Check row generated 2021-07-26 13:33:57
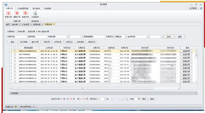 (15, 58)
